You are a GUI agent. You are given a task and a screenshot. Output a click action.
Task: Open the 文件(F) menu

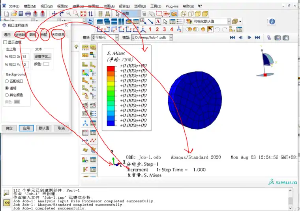click(x=14, y=6)
